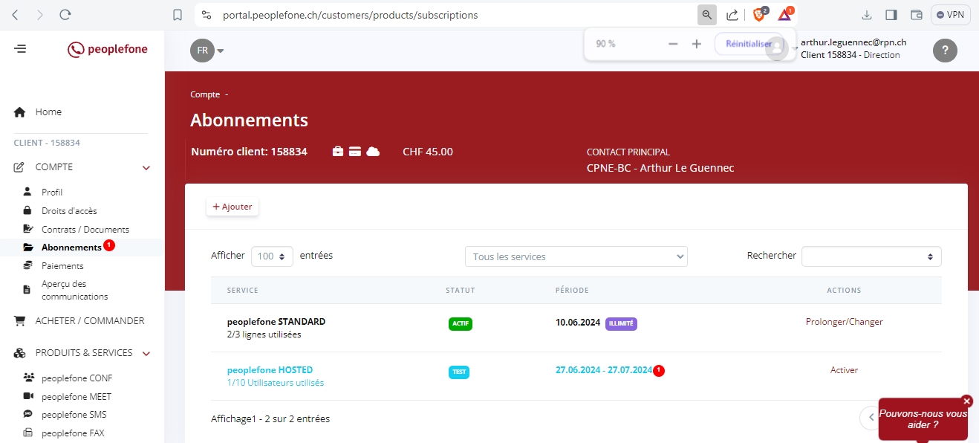Go back with the browser back arrow
979x443 pixels.
pos(16,15)
